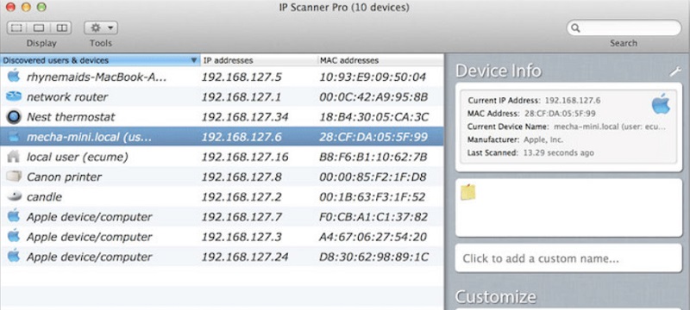
Task: Click the Apple icon beside rhynemaids-MacBook-A...
Action: (x=14, y=76)
